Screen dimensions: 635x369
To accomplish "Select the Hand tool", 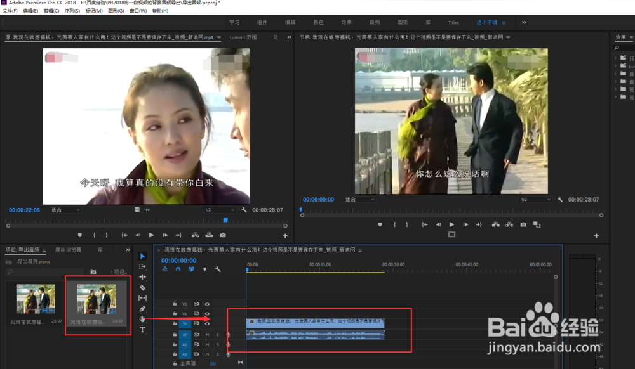I will (x=142, y=320).
